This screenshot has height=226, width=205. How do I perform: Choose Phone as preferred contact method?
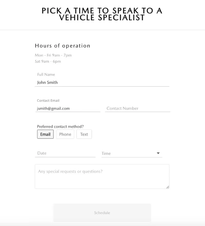65,134
